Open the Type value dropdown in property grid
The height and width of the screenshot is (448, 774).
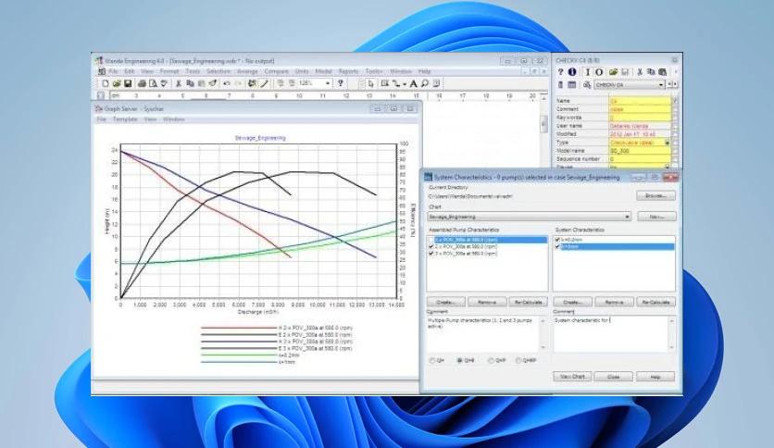[667, 143]
